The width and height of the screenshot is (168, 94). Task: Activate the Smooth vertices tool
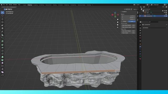[2, 63]
